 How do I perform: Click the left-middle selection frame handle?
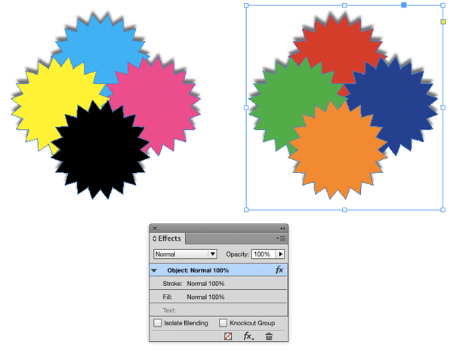(246, 107)
